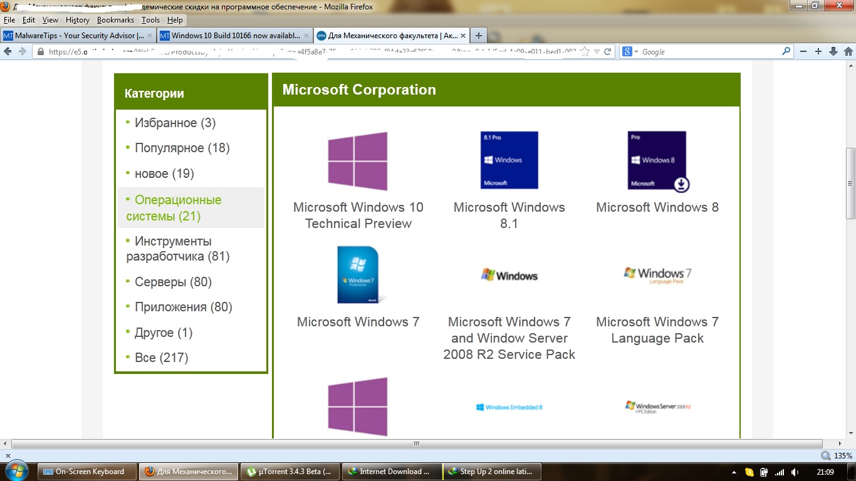This screenshot has width=856, height=481.
Task: Open the Edit menu
Action: [29, 20]
